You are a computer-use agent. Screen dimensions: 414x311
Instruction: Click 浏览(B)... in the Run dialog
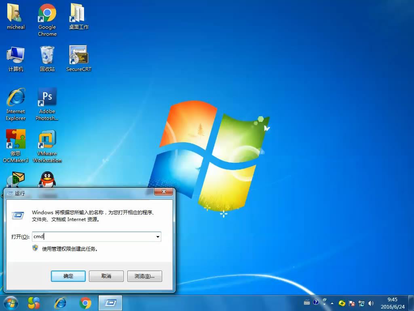(x=144, y=276)
